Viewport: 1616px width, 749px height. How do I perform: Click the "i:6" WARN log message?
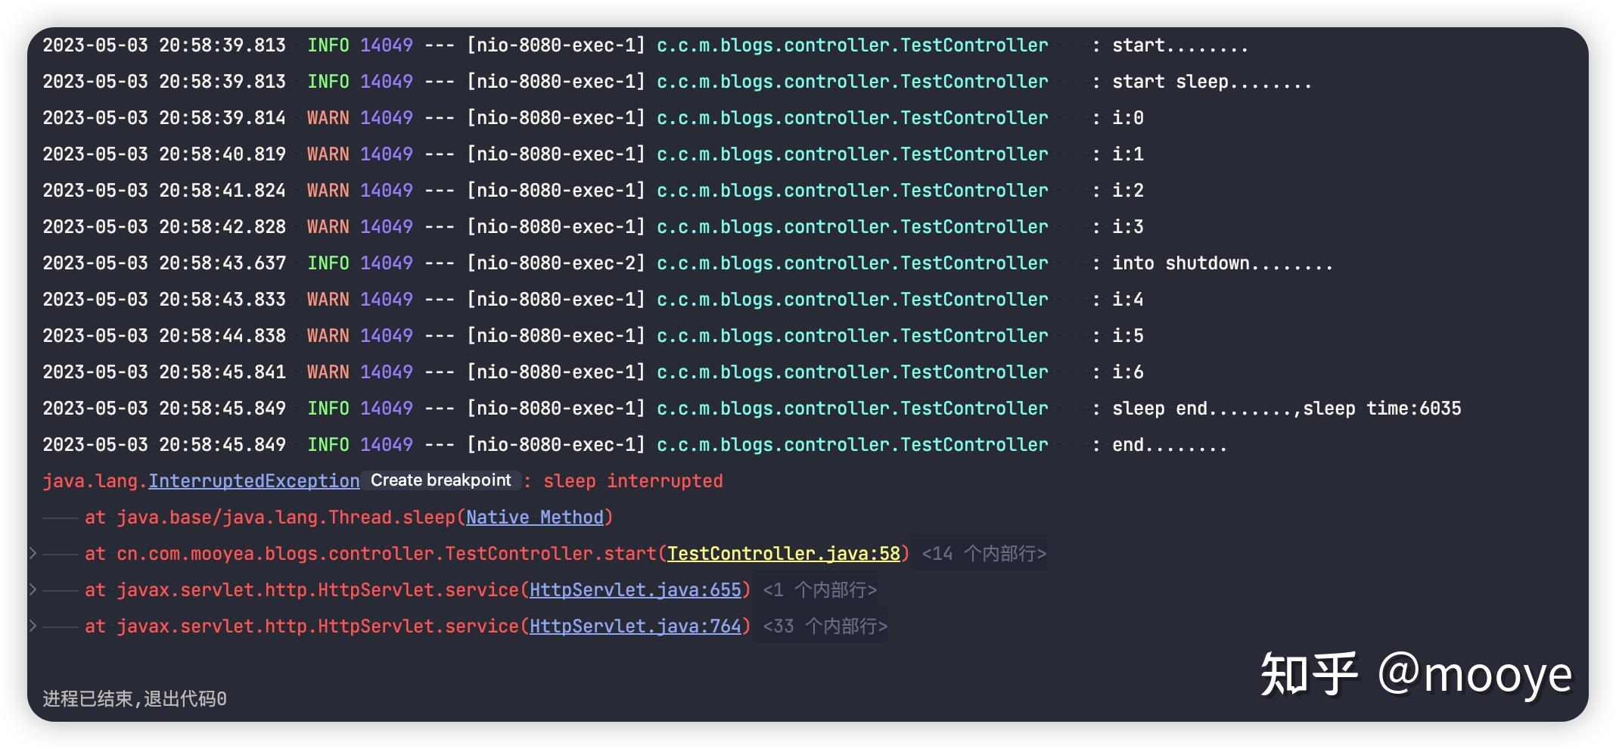[1127, 372]
